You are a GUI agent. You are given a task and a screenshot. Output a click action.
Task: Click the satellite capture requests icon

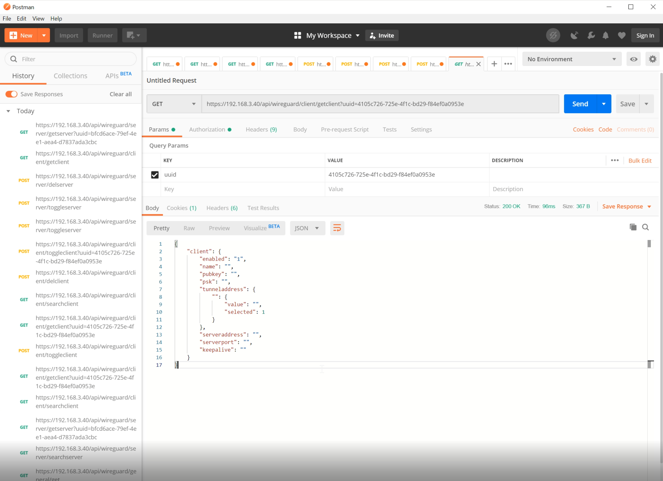click(x=574, y=36)
